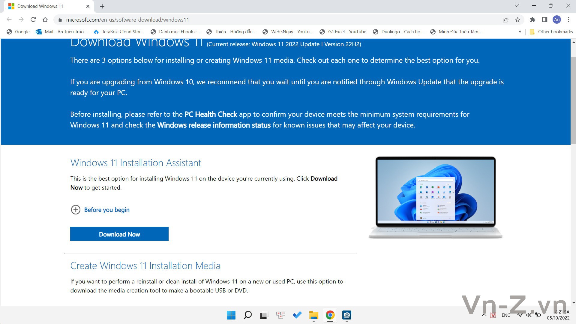The height and width of the screenshot is (324, 576).
Task: Click the page scrollbar up arrow
Action: tap(573, 42)
